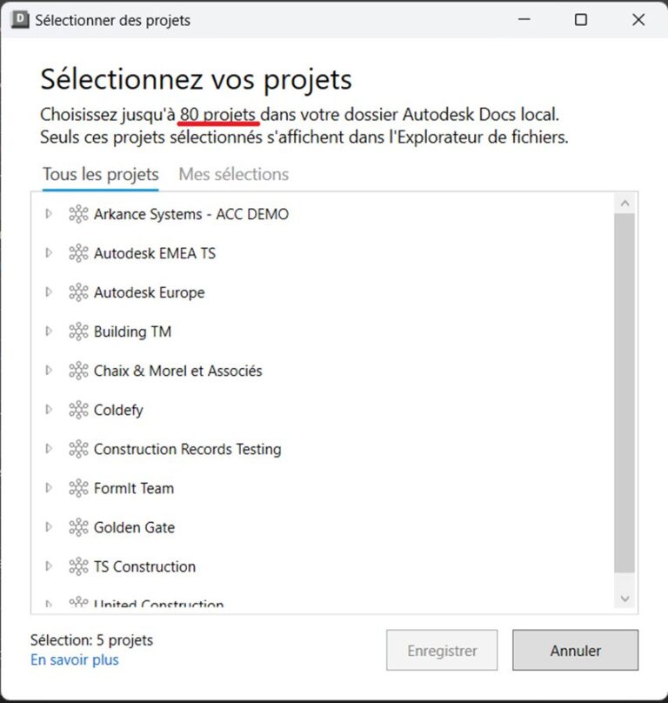Click the Chaix & Morel et Associés hub icon
The image size is (668, 703).
78,370
